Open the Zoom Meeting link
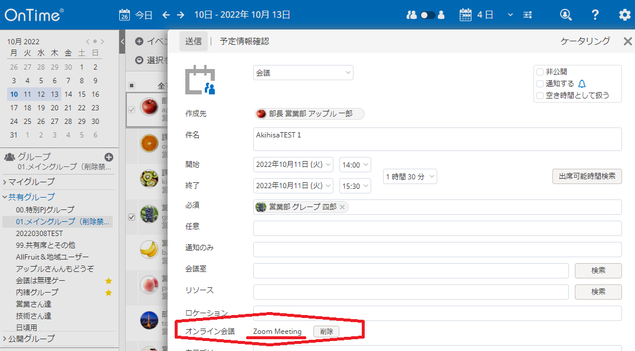This screenshot has width=635, height=351. [277, 332]
